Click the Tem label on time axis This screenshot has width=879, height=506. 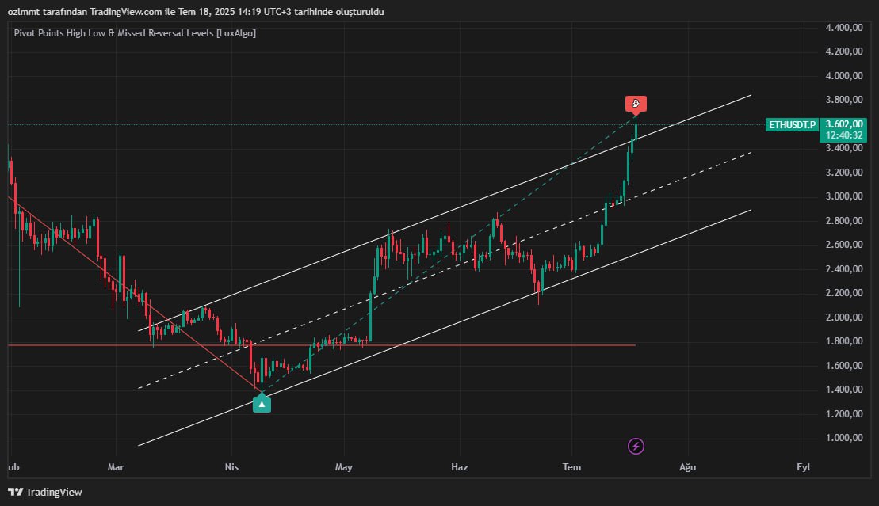(571, 466)
